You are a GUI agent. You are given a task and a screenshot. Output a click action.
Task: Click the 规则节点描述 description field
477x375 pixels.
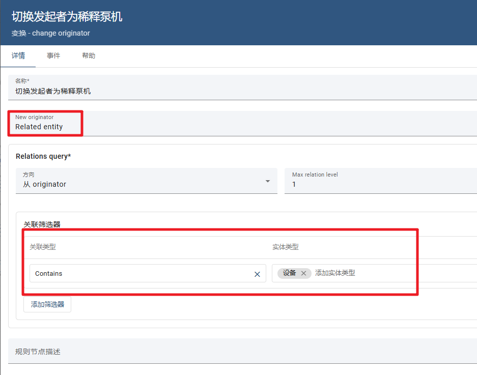pyautogui.click(x=242, y=351)
